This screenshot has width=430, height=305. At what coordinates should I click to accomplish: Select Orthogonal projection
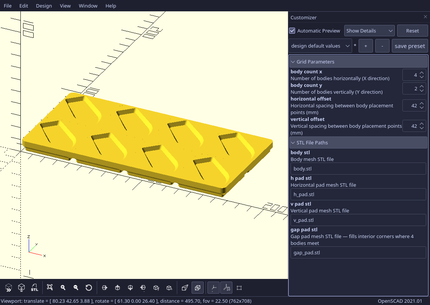tap(198, 288)
